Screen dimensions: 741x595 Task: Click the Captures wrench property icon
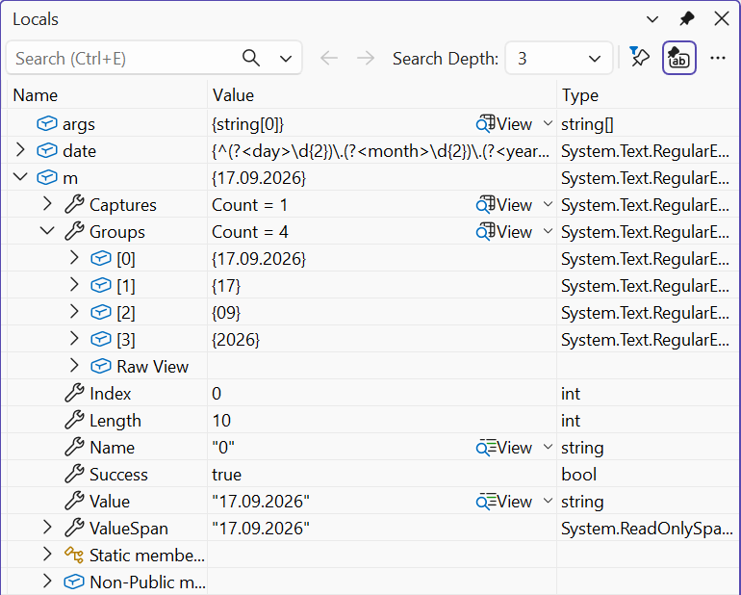click(x=74, y=204)
